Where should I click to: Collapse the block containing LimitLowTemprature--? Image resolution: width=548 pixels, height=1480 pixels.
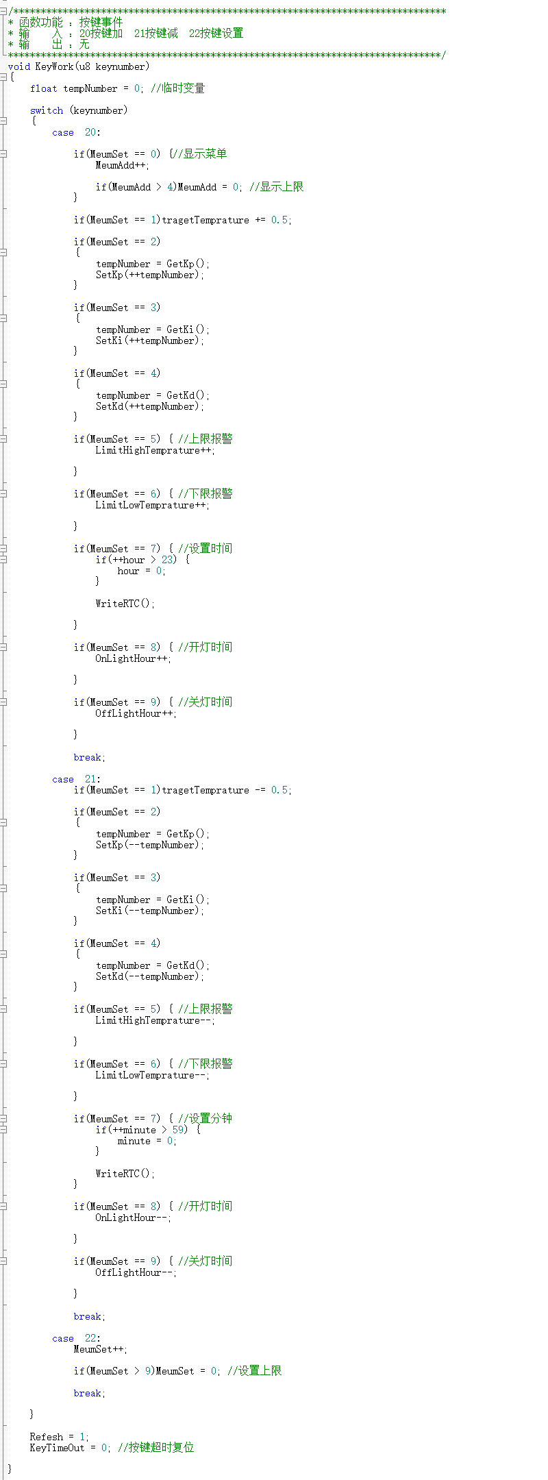point(3,1064)
